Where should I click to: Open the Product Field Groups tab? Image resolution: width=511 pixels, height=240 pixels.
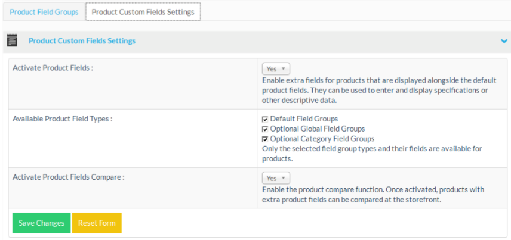coord(44,12)
